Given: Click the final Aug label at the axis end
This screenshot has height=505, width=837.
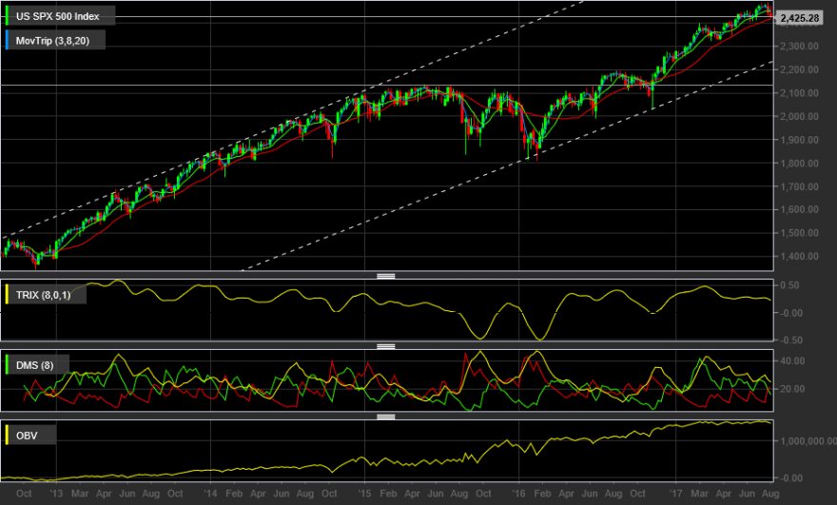Looking at the screenshot, I should pyautogui.click(x=770, y=494).
